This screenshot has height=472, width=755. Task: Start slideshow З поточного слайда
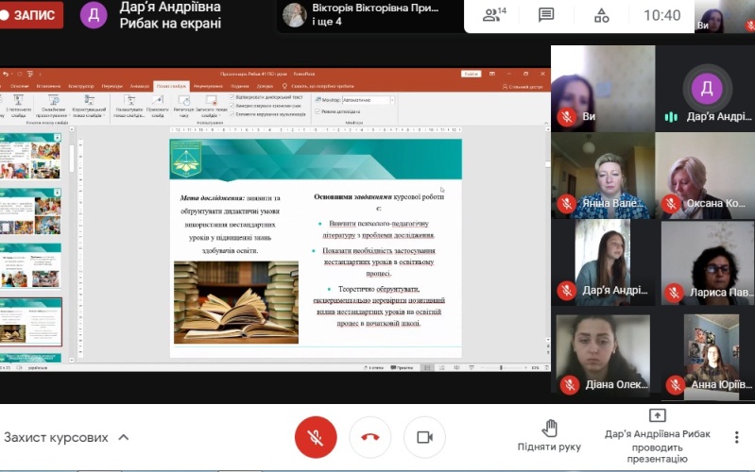(18, 107)
